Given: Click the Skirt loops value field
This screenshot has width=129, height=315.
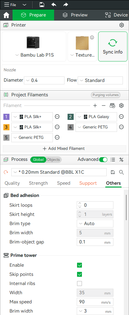Looking at the screenshot, I should coord(95,205).
